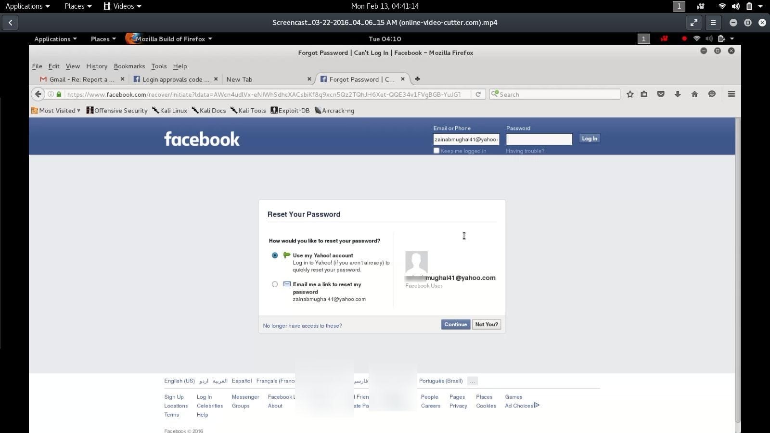Save page to Pocket icon
The width and height of the screenshot is (770, 433).
(x=661, y=94)
